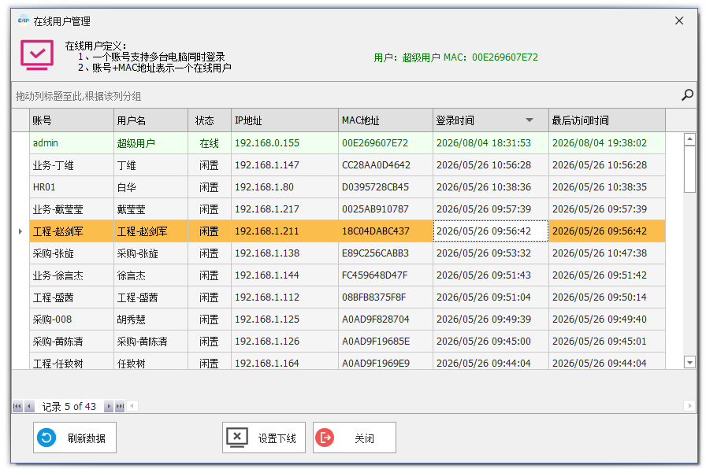Image resolution: width=706 pixels, height=469 pixels.
Task: Click the ERP logo in the title bar
Action: coord(24,20)
